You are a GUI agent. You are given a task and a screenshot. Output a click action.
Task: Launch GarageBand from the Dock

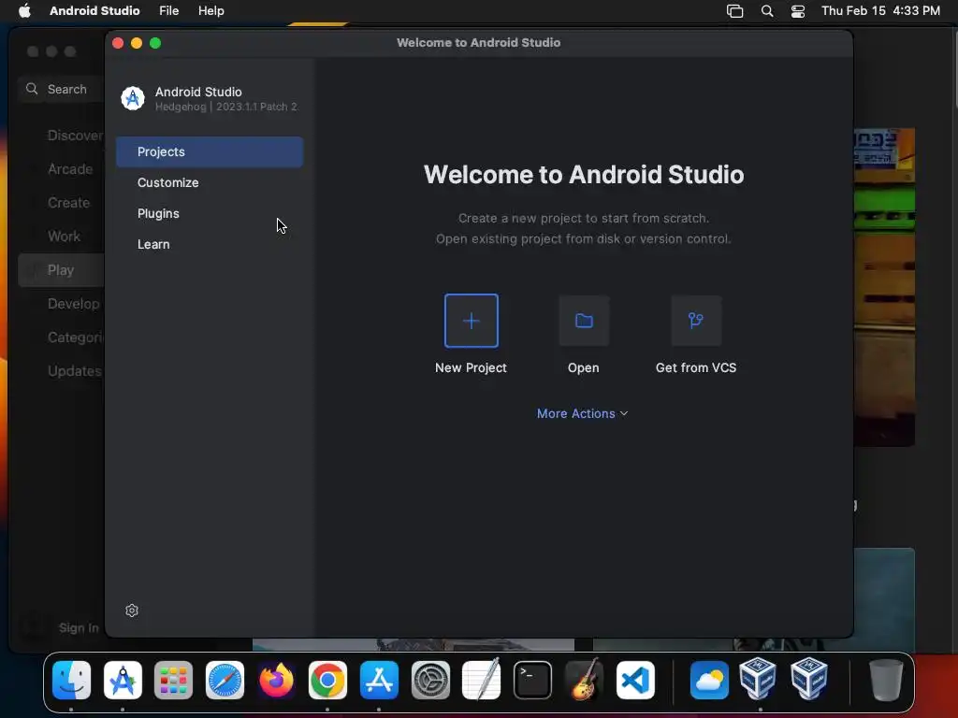584,681
